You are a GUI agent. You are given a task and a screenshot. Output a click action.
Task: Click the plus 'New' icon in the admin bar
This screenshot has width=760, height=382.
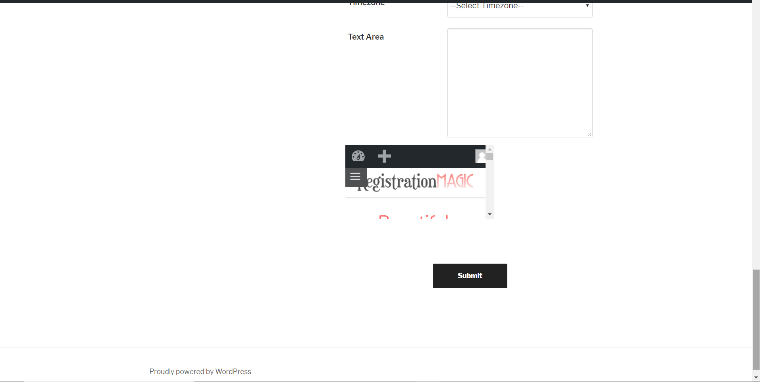point(384,156)
